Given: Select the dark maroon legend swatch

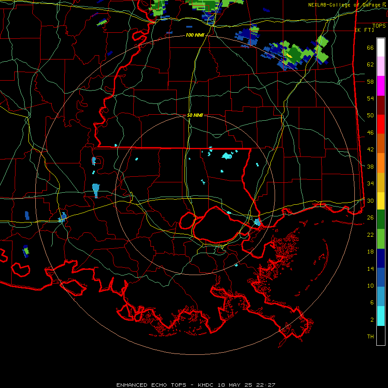Looking at the screenshot, I should 381,106.
